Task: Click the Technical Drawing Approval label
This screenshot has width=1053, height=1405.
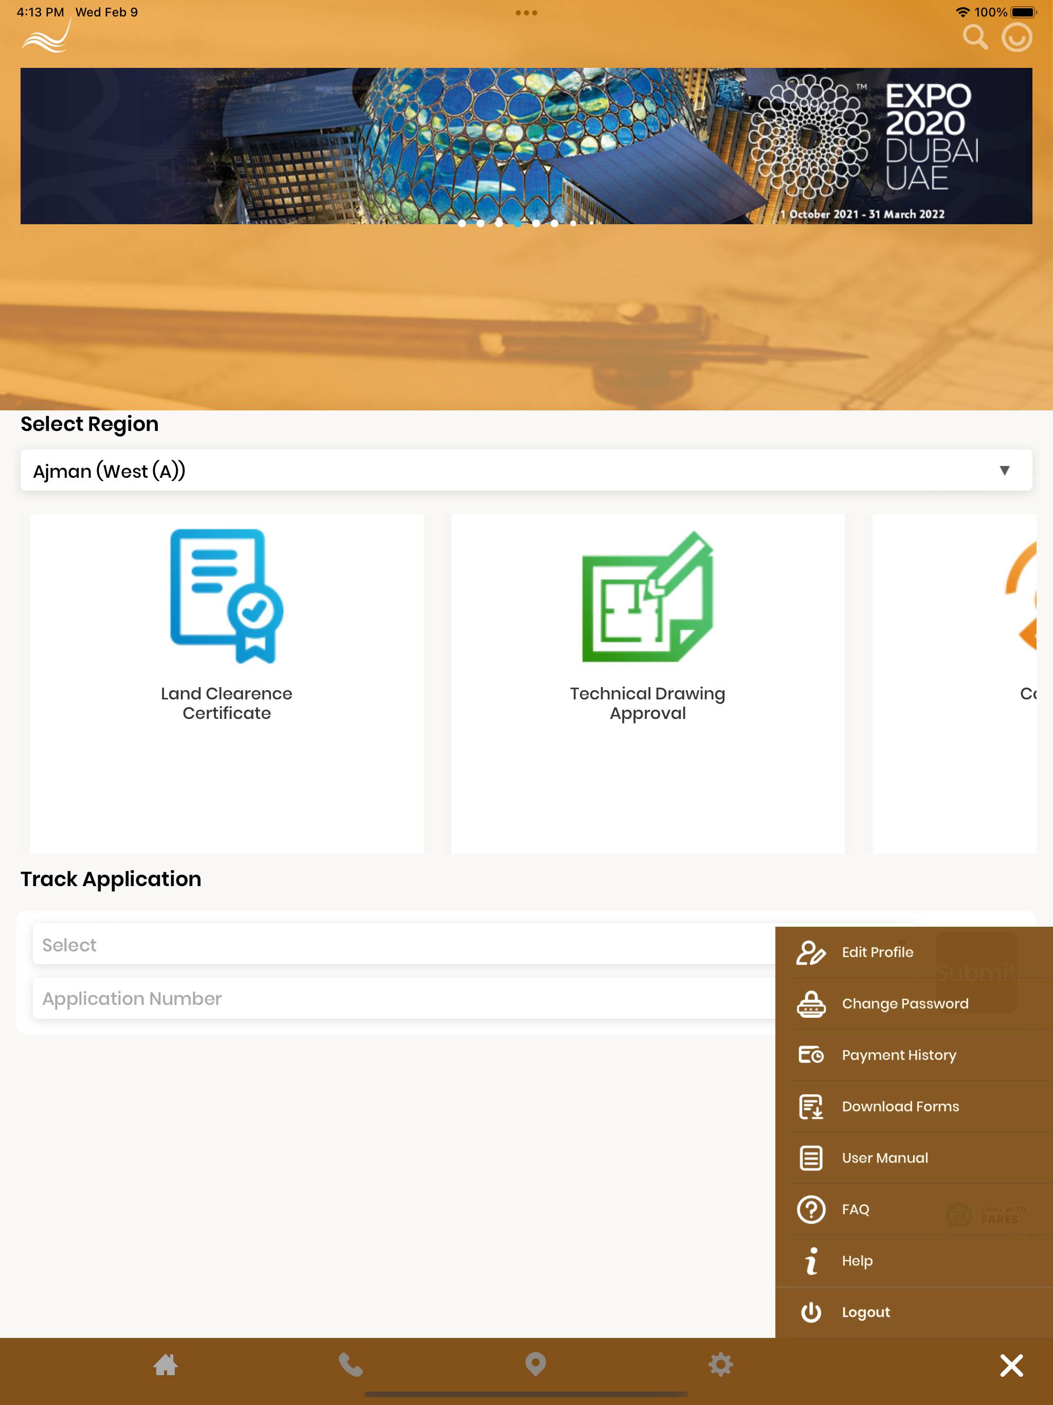Action: click(648, 703)
